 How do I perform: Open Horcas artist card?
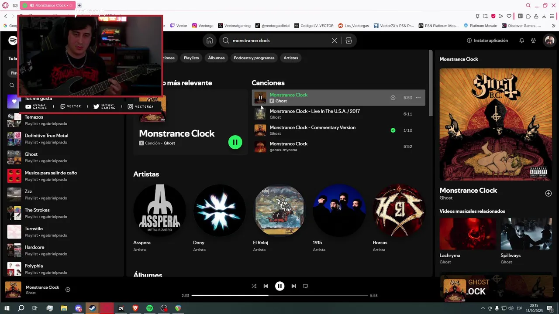coord(399,218)
